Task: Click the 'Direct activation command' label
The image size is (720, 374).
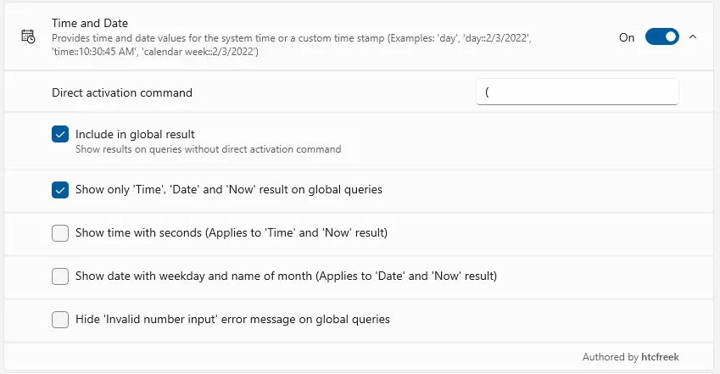Action: coord(122,92)
